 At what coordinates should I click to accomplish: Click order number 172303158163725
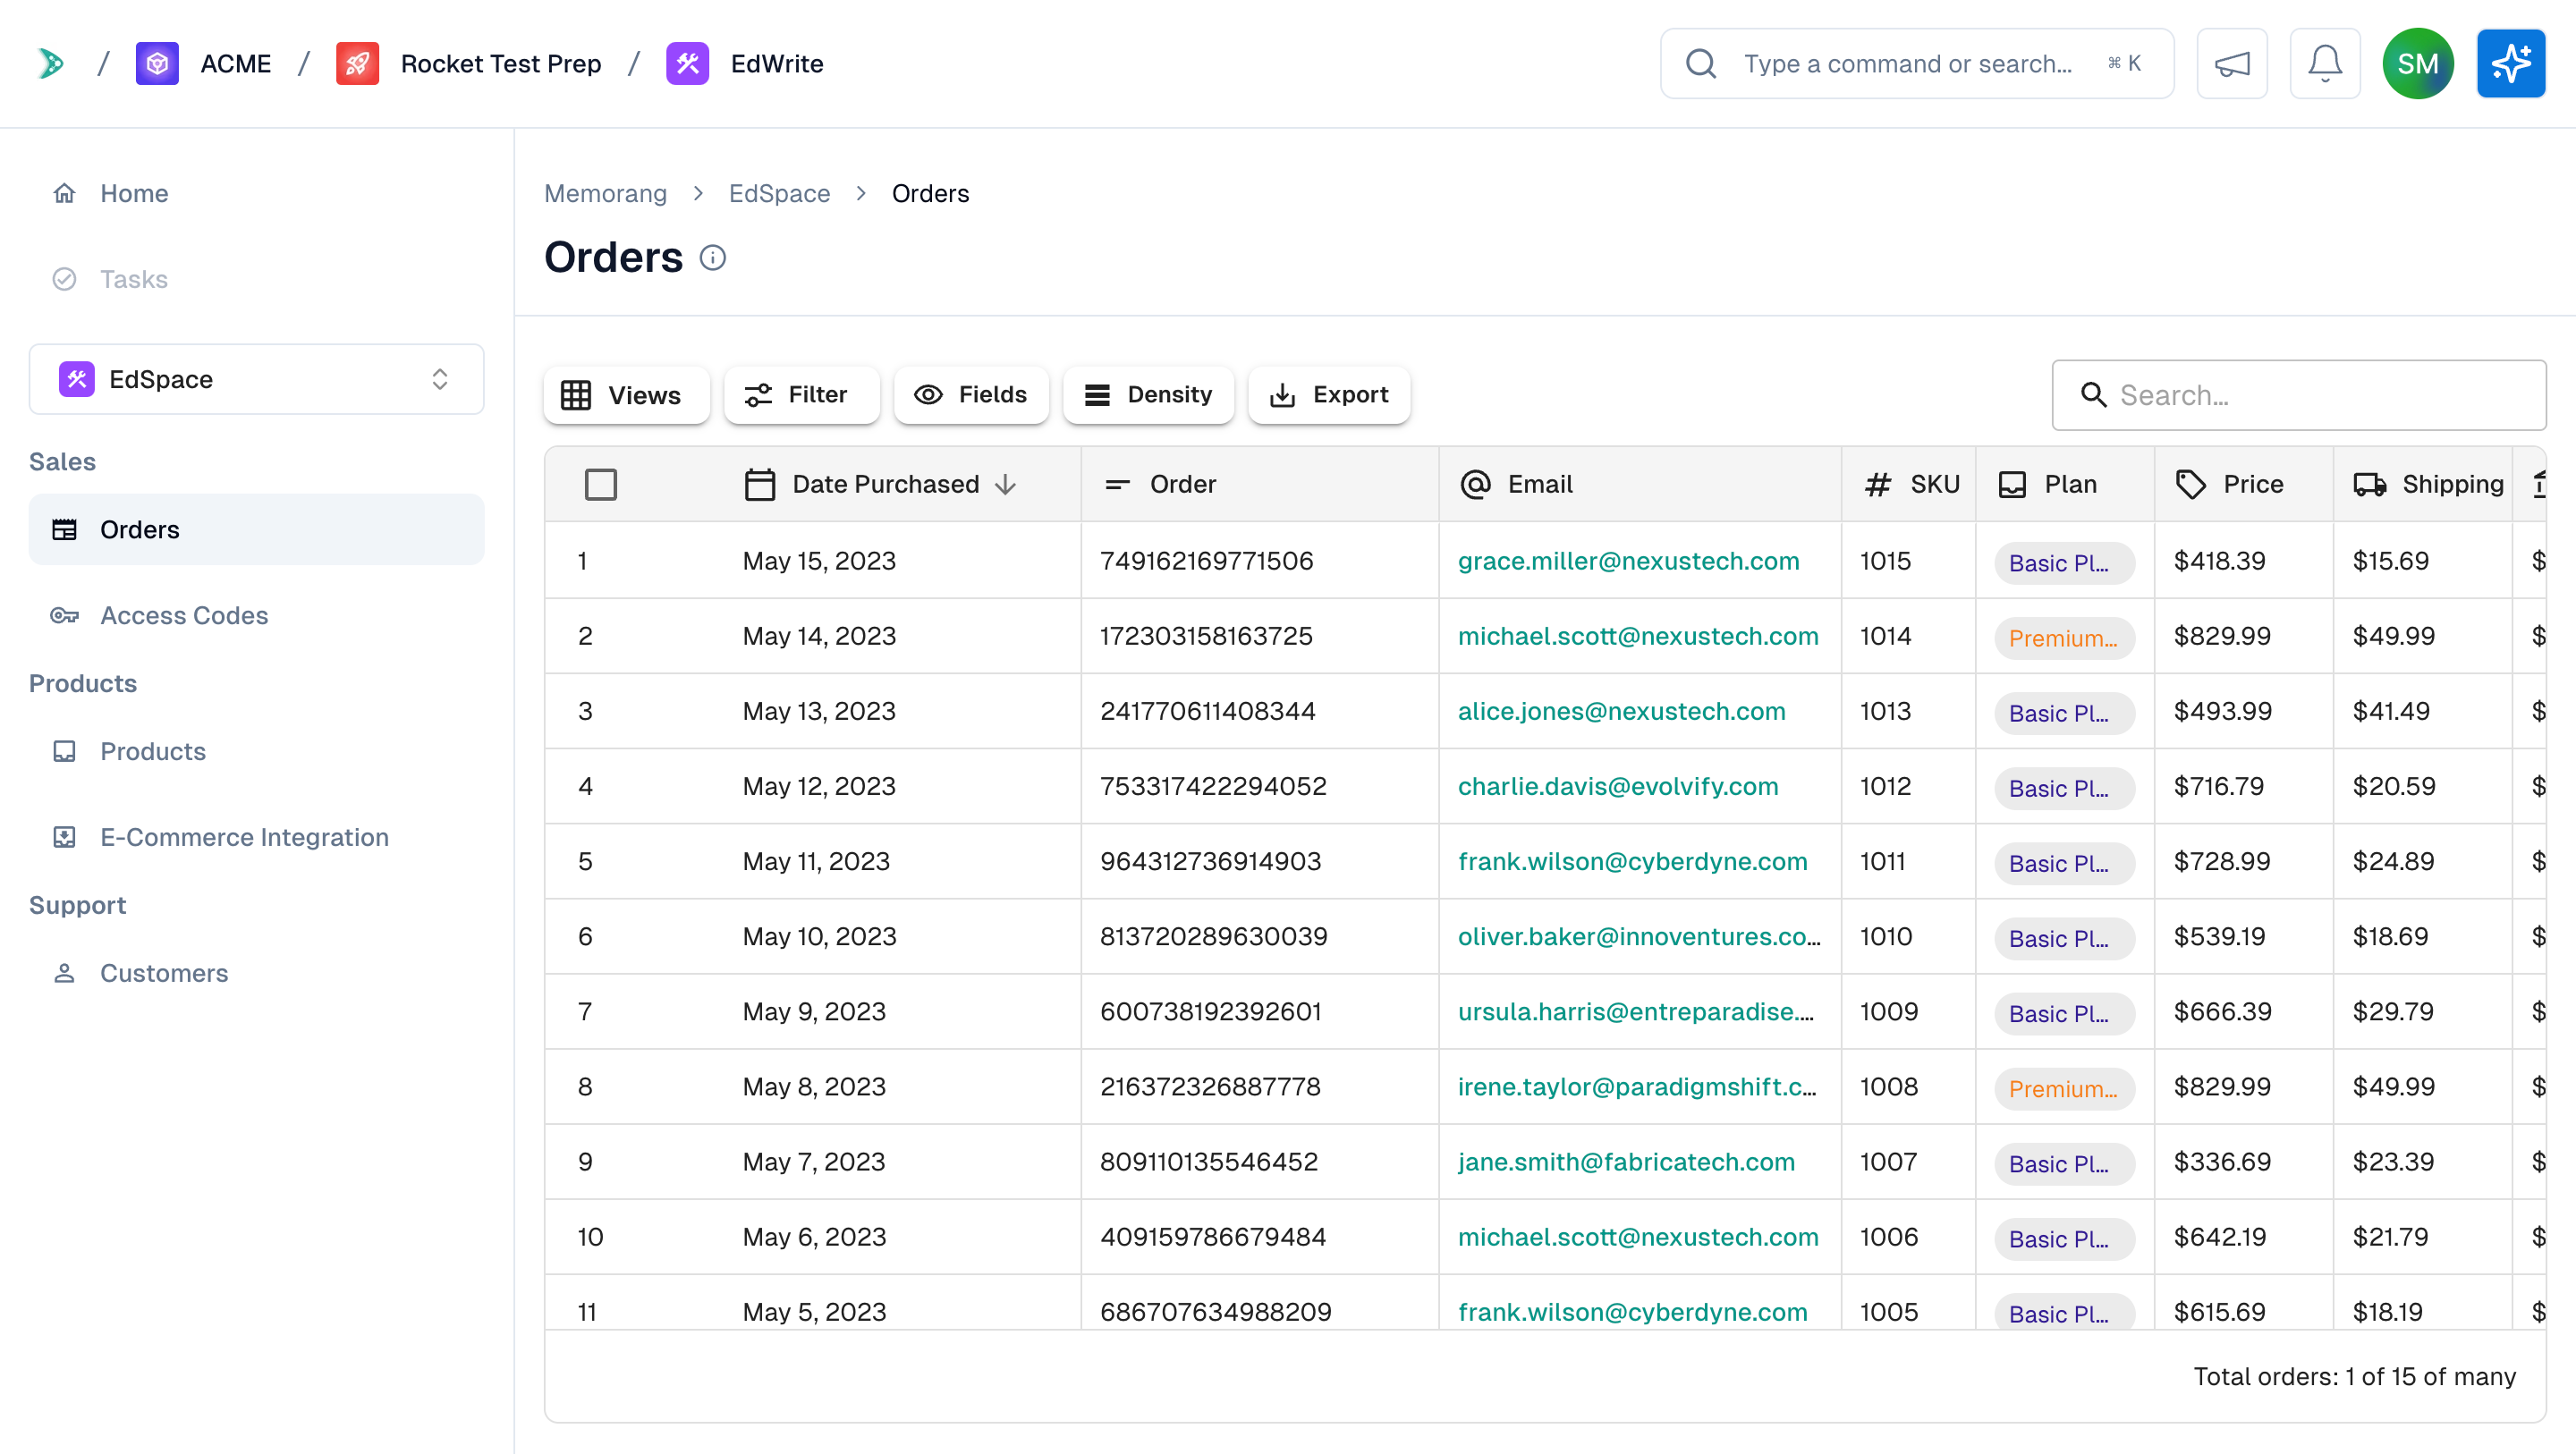(x=1206, y=636)
